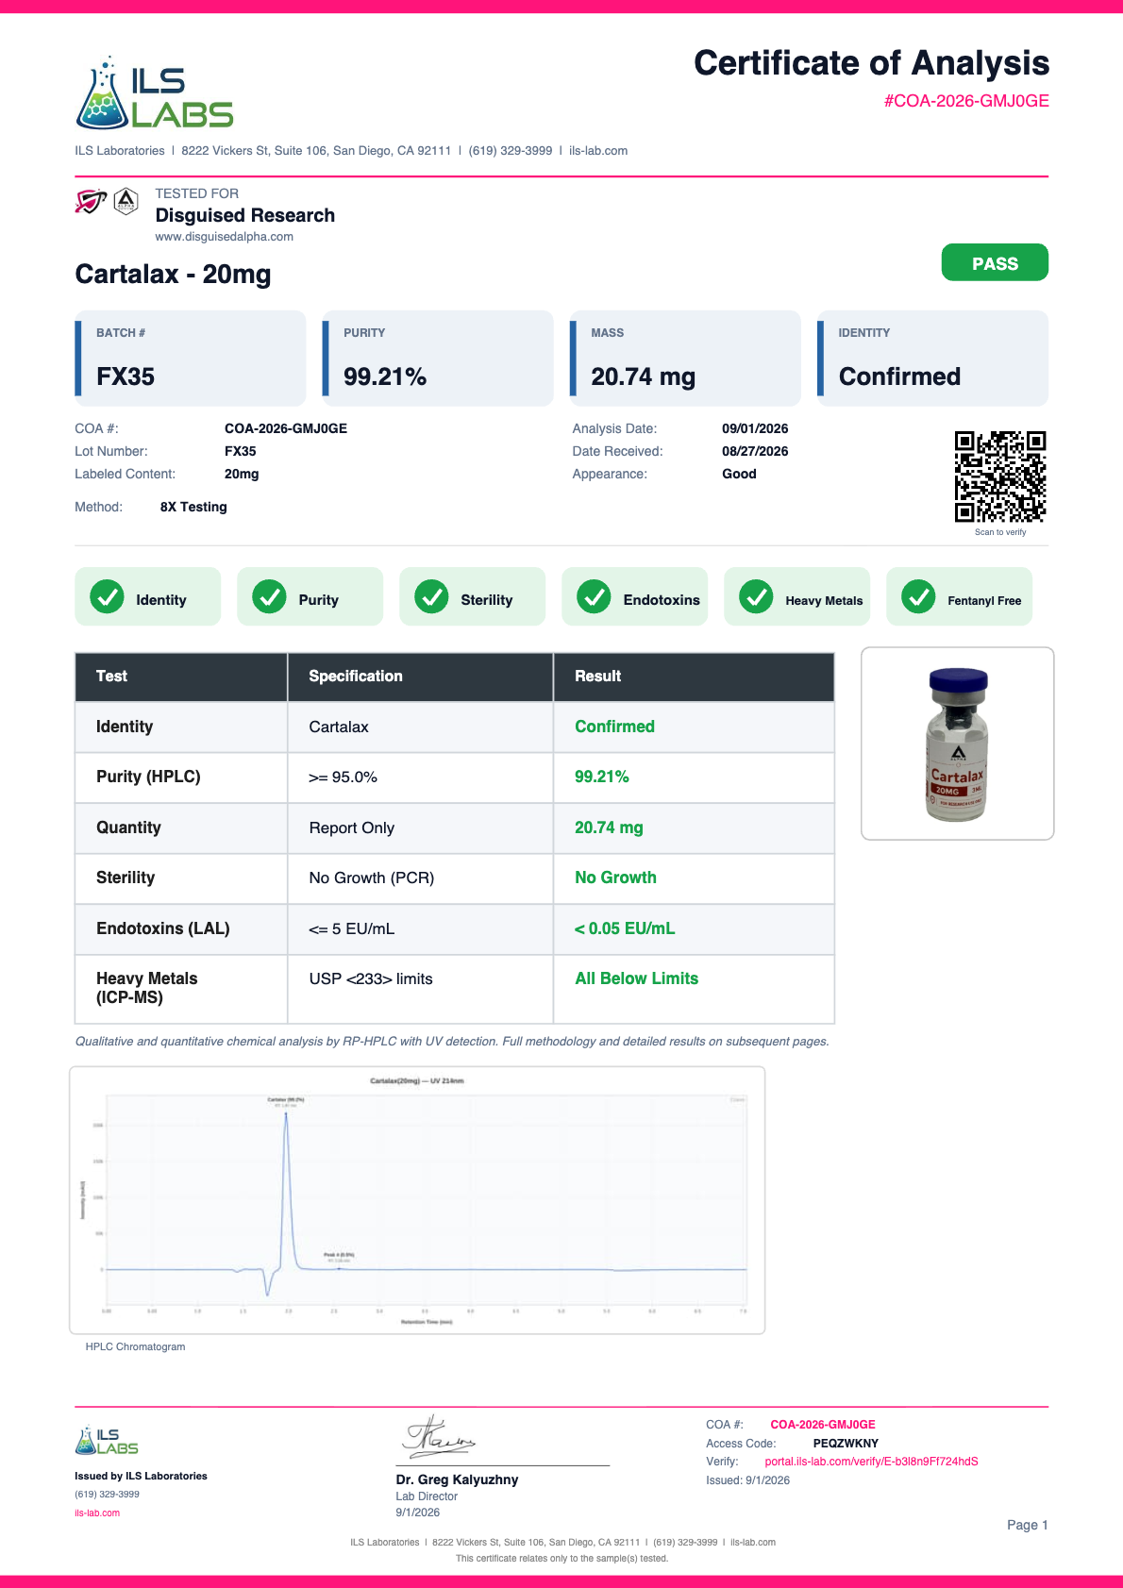
Task: Click the ILS Labs logo in the header
Action: point(155,92)
